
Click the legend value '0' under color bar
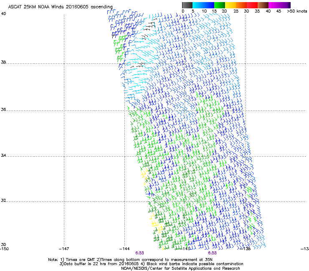[183, 11]
